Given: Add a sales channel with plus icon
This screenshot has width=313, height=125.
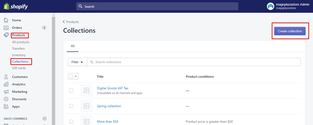Looking at the screenshot, I should (45, 118).
